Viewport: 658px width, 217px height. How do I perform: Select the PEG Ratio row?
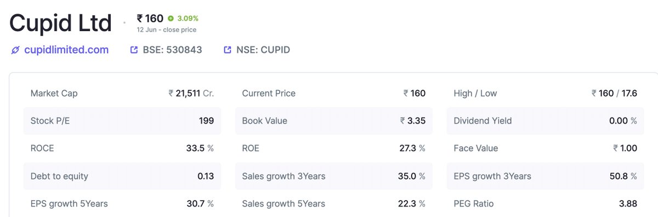click(546, 204)
